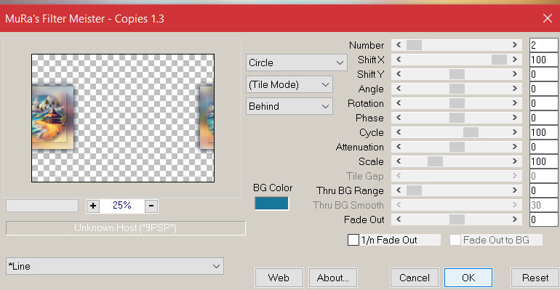Click the Shift X value field
This screenshot has height=290, width=560.
pyautogui.click(x=543, y=60)
